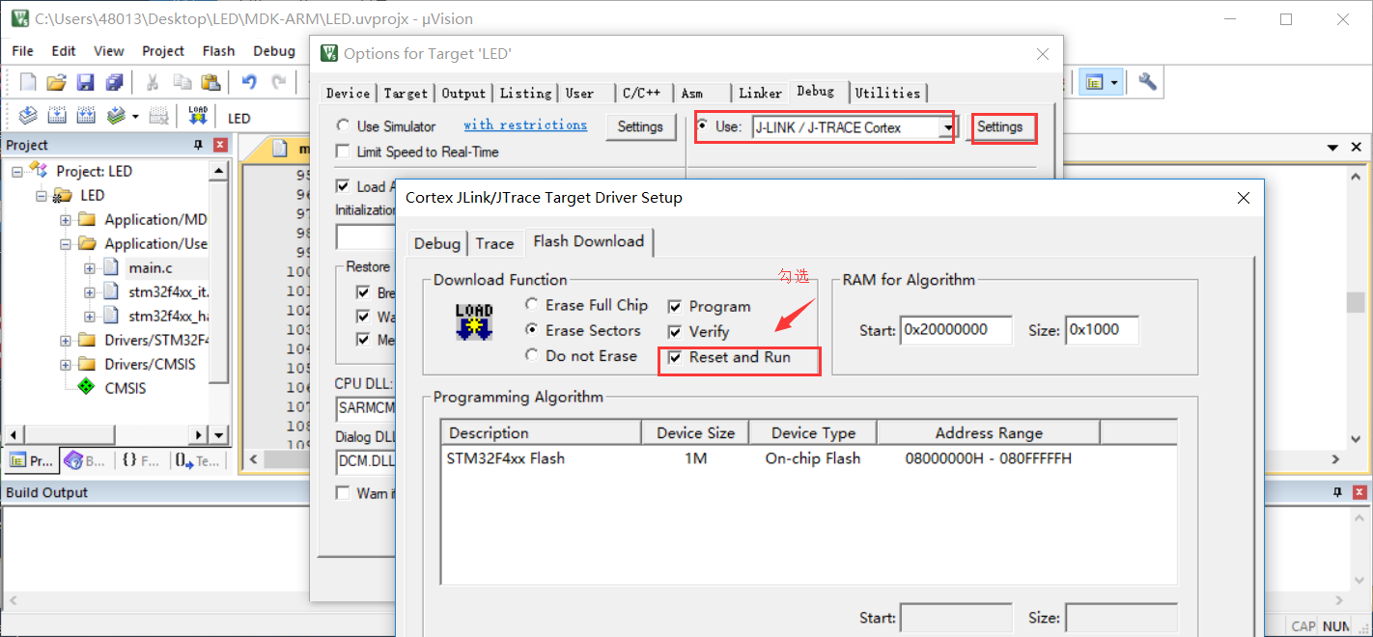The image size is (1373, 637).
Task: Click the LOAD icon in Download Function group
Action: 474,321
